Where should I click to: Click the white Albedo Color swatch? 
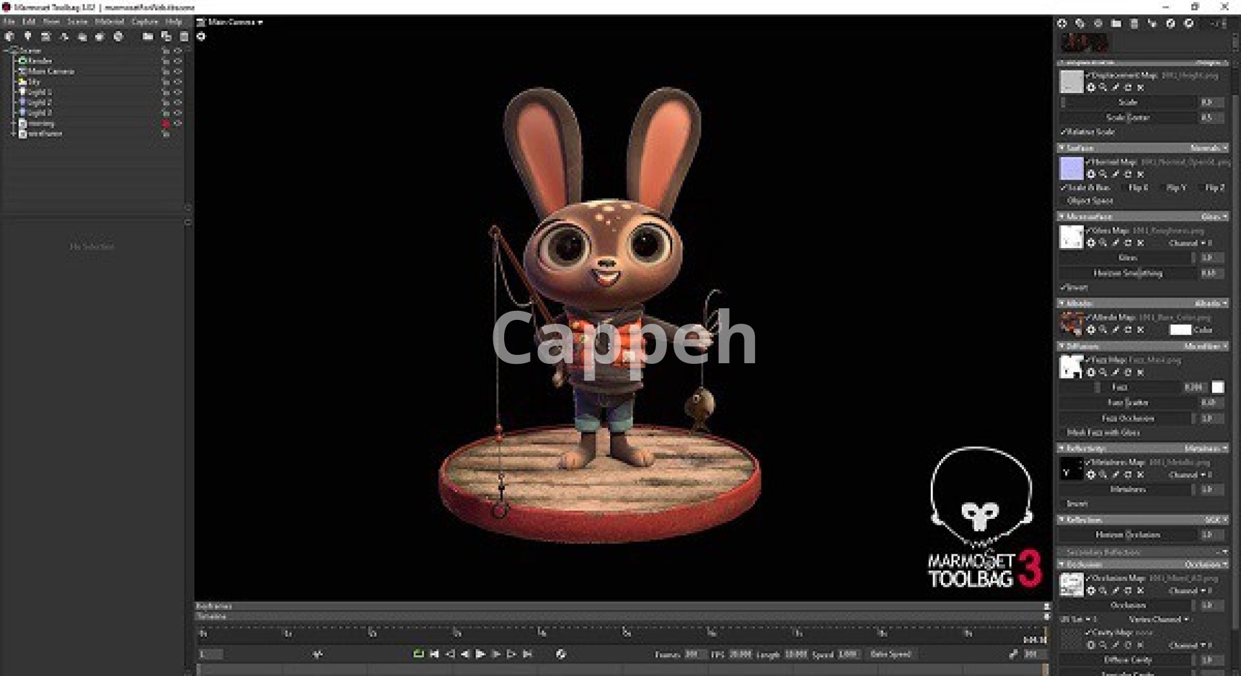pos(1180,330)
